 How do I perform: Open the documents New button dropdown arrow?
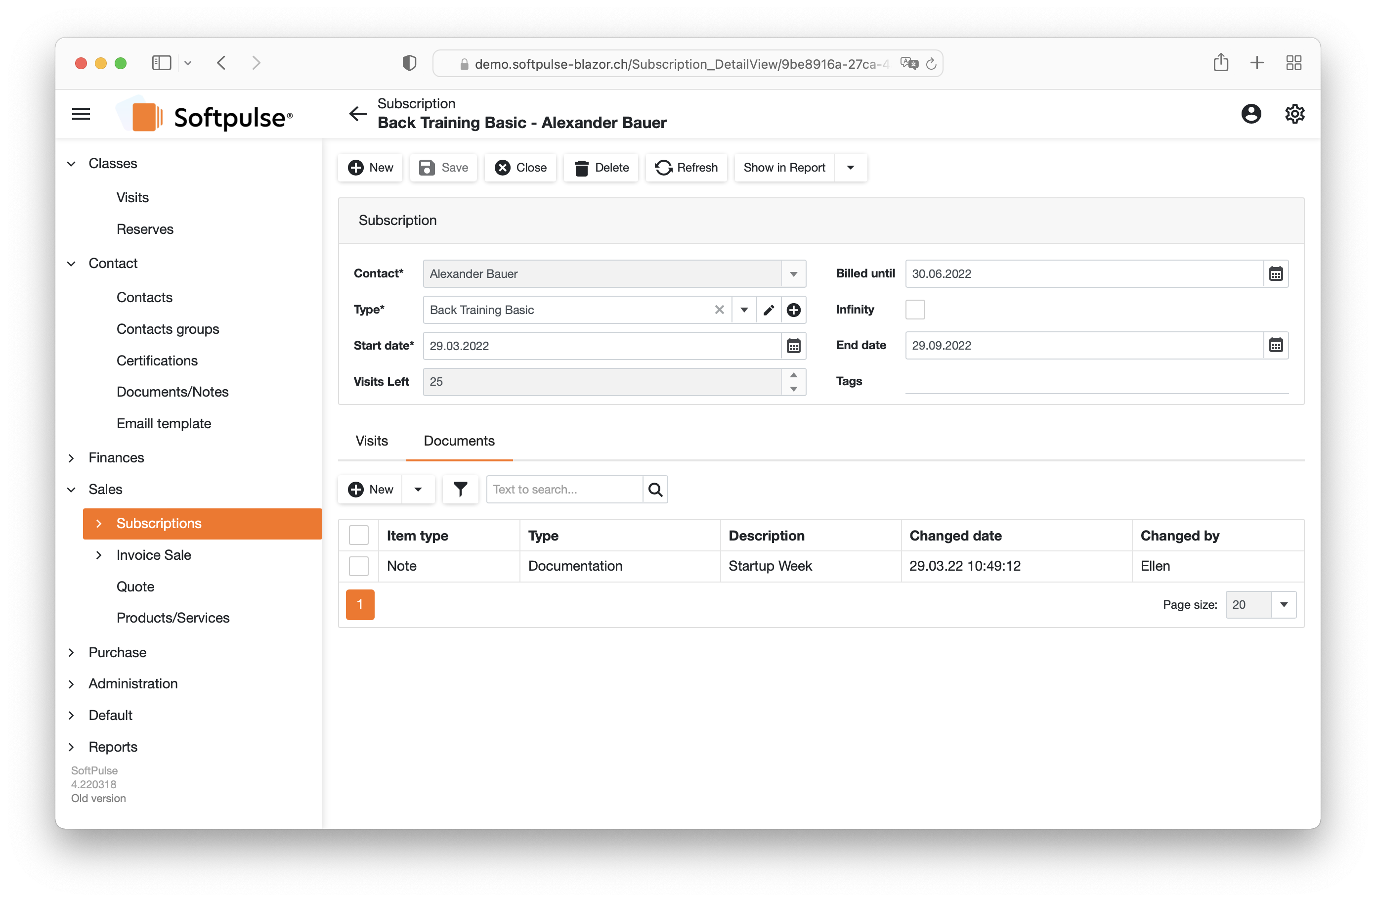(418, 490)
